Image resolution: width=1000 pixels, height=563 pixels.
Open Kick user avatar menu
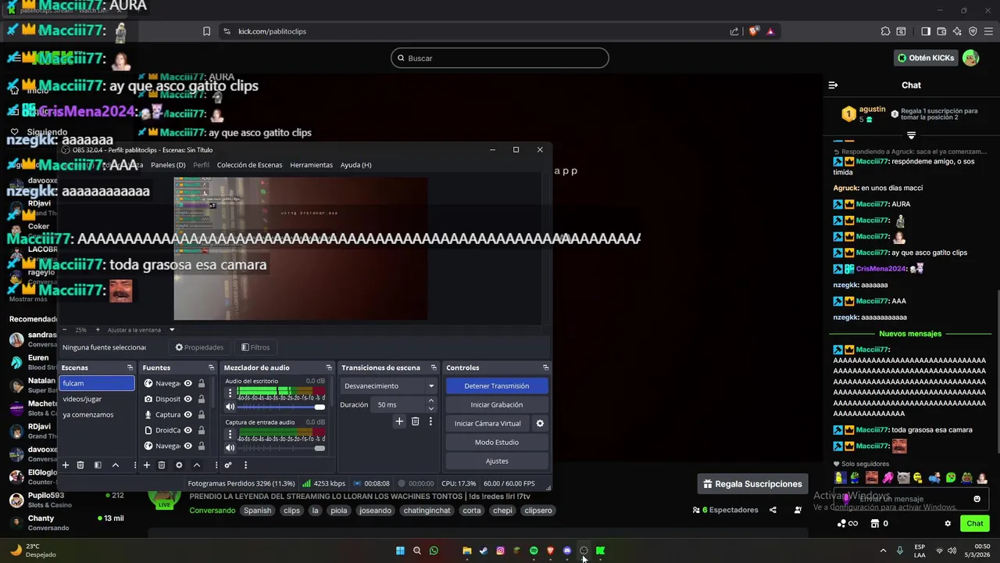point(970,58)
